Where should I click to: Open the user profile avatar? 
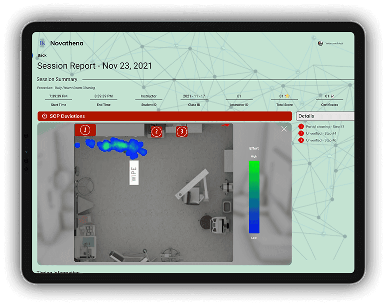pos(320,43)
